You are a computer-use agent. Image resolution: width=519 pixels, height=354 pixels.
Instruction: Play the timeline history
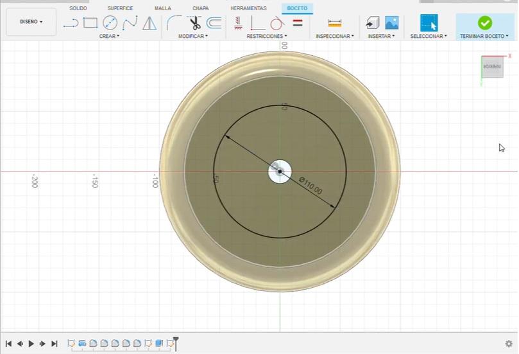click(31, 344)
